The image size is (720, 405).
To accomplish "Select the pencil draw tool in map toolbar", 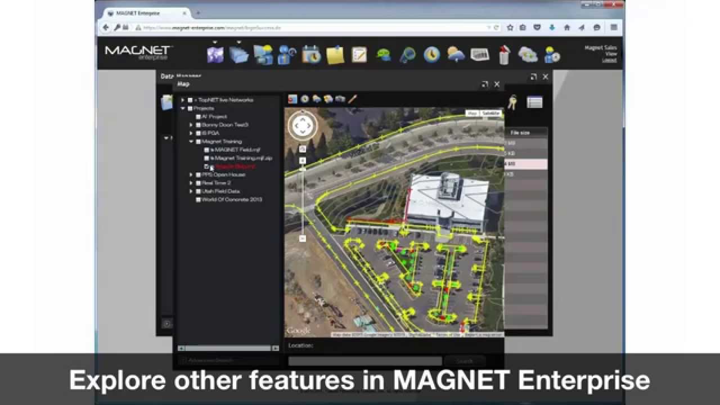I will click(x=353, y=99).
